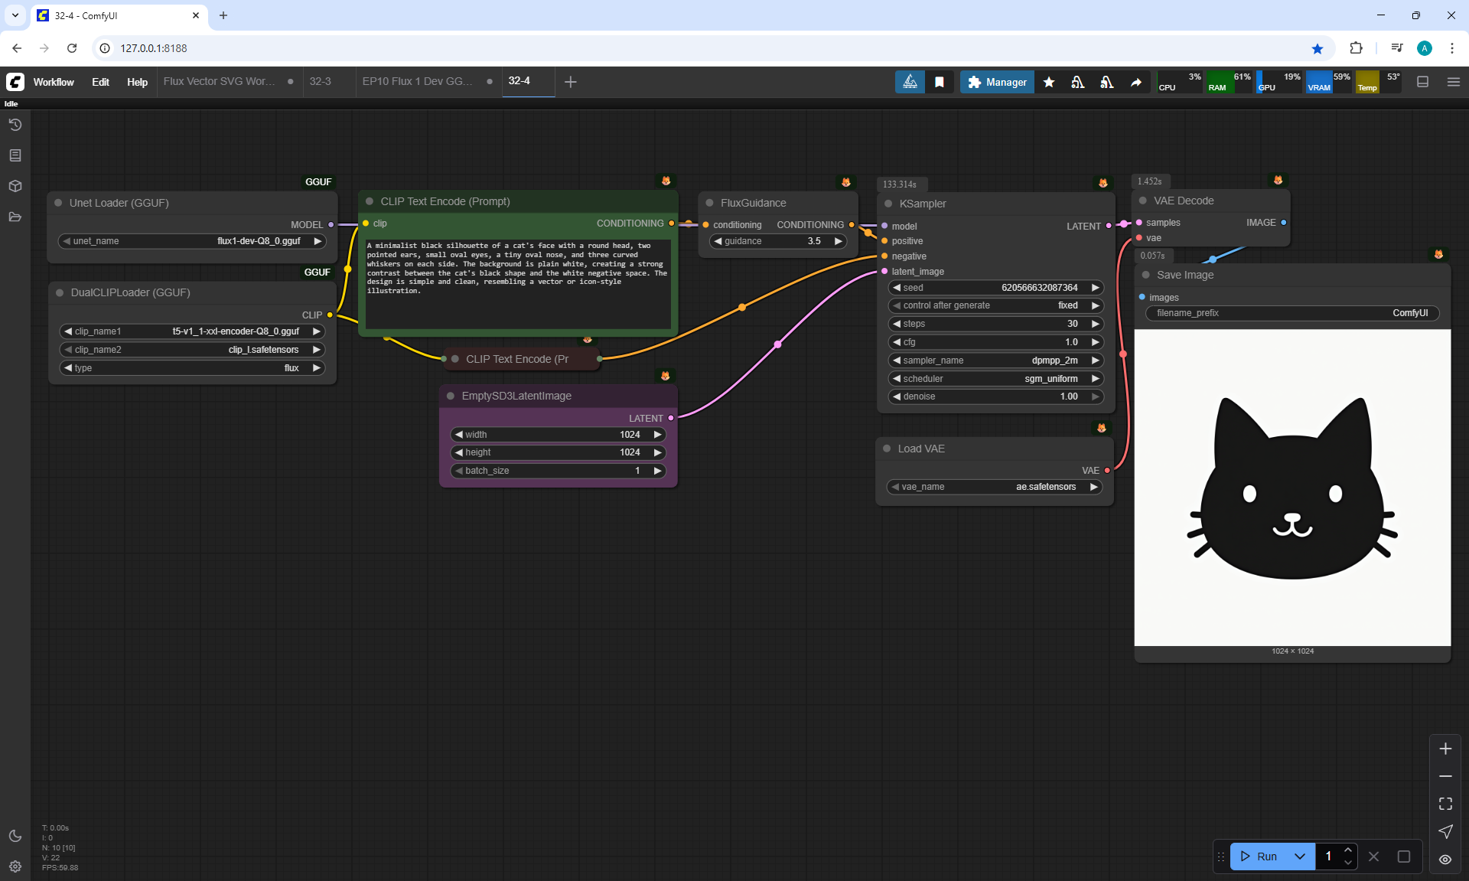Open the model library cube icon
1469x881 pixels.
tap(15, 186)
